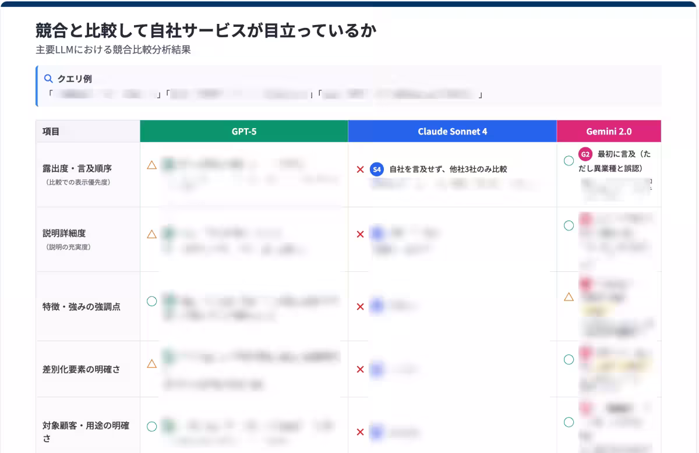The width and height of the screenshot is (699, 453).
Task: Click the blue accent bar of the query example panel
Action: (36, 87)
